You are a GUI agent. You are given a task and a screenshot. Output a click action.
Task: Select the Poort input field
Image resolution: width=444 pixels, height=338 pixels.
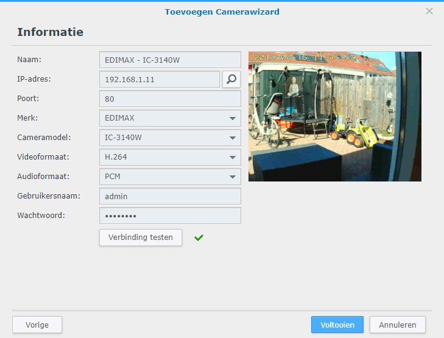170,99
